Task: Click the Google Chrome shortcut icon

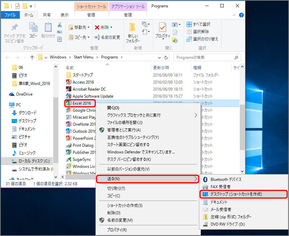Action: click(69, 110)
